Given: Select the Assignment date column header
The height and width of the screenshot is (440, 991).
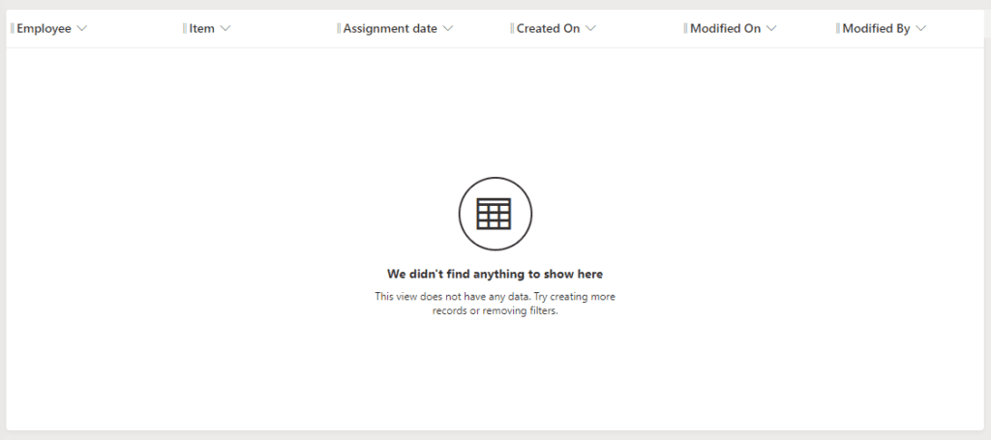Looking at the screenshot, I should [x=390, y=29].
